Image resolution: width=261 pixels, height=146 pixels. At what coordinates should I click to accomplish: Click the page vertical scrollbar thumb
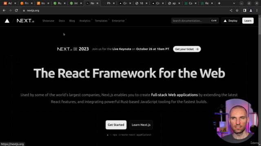259,26
